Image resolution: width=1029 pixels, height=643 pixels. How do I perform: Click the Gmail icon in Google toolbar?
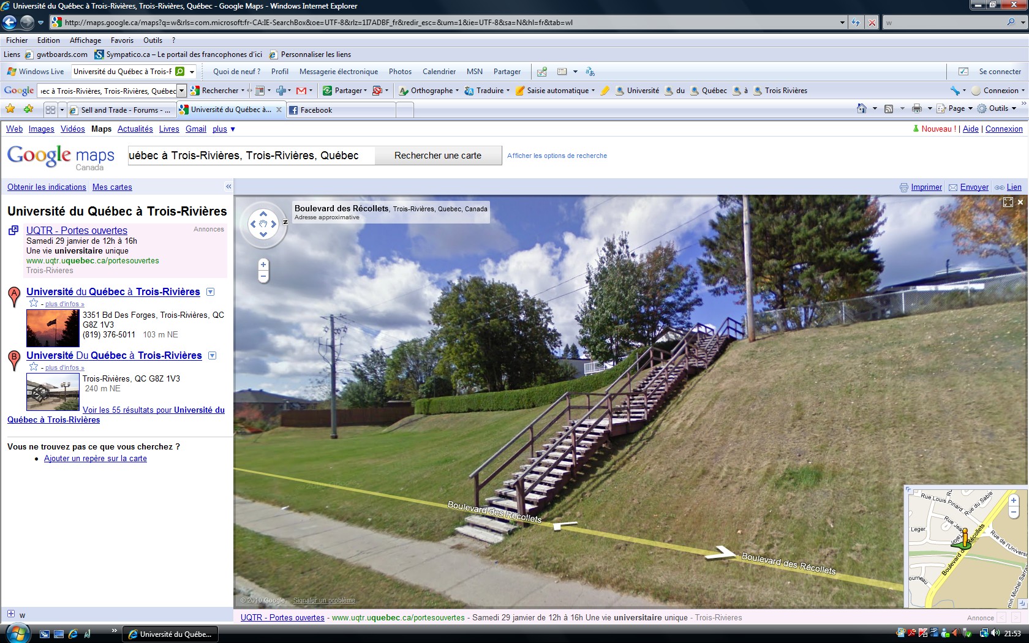(301, 91)
